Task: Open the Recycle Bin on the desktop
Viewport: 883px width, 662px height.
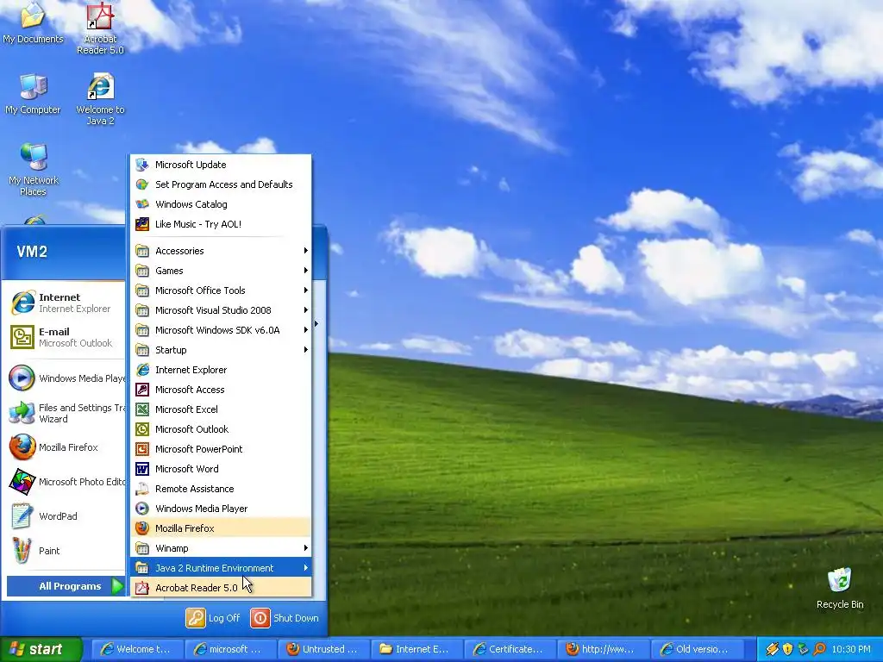Action: 840,588
